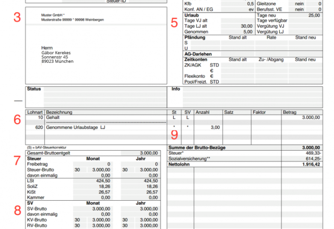
Task: Click the "Info" box label
Action: tap(176, 89)
